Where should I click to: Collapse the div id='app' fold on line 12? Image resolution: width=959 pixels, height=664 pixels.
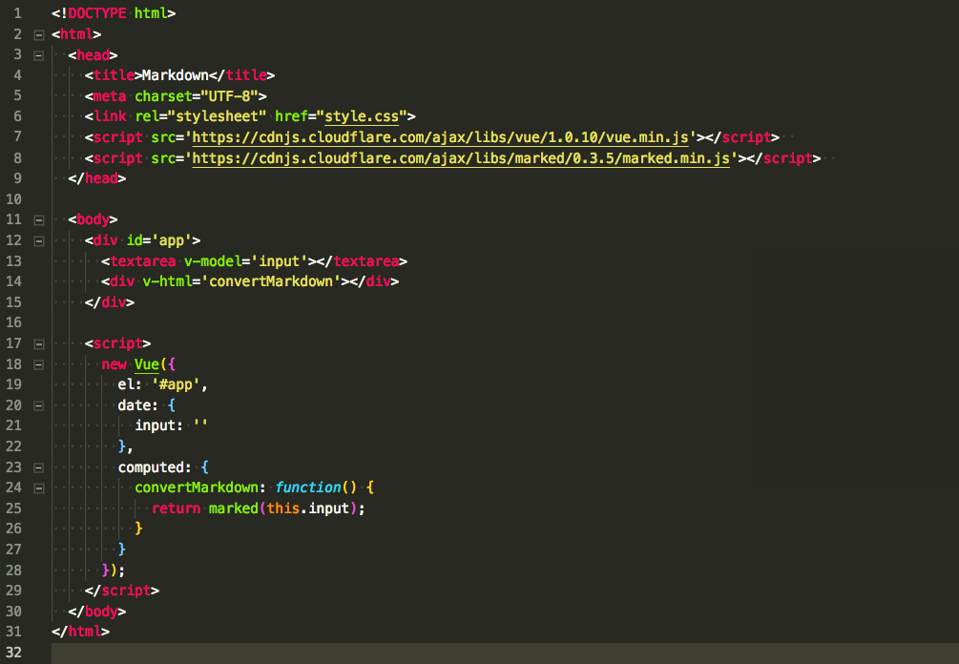[x=38, y=241]
